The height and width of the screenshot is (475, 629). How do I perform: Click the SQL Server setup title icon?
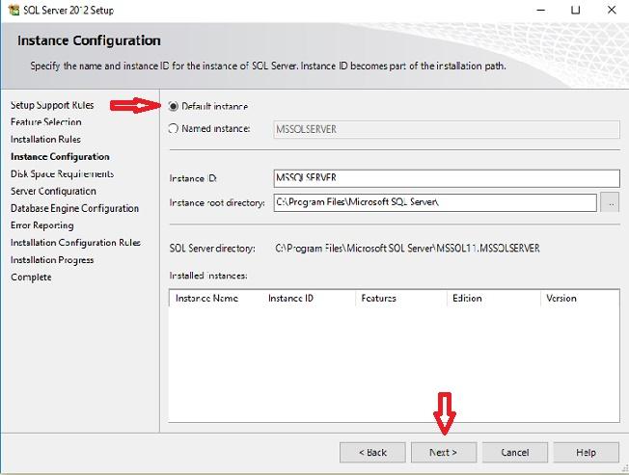coord(11,10)
